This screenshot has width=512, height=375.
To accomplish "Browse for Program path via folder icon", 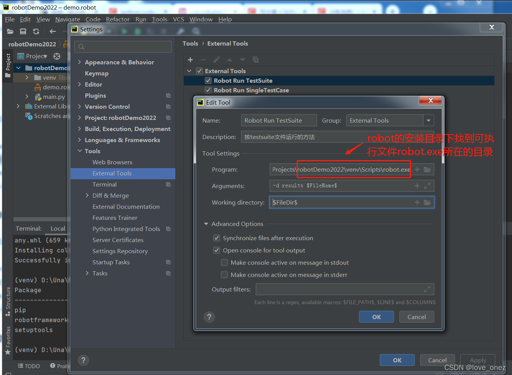I will [x=428, y=169].
